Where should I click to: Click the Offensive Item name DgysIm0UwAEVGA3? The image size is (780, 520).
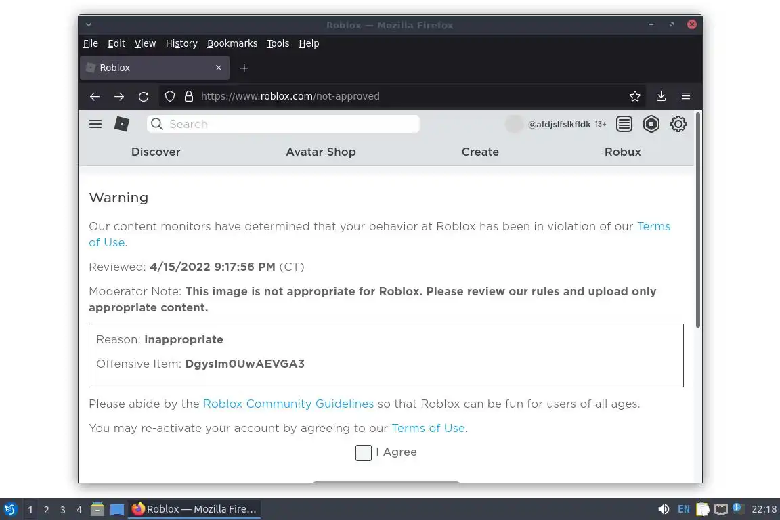pos(244,364)
